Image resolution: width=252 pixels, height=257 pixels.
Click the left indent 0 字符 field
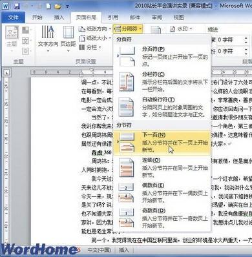[x=229, y=40]
